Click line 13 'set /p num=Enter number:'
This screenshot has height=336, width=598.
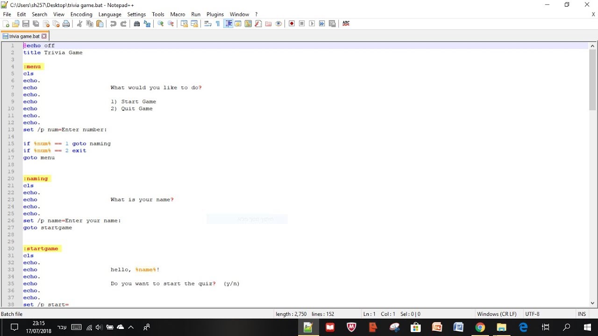(65, 130)
